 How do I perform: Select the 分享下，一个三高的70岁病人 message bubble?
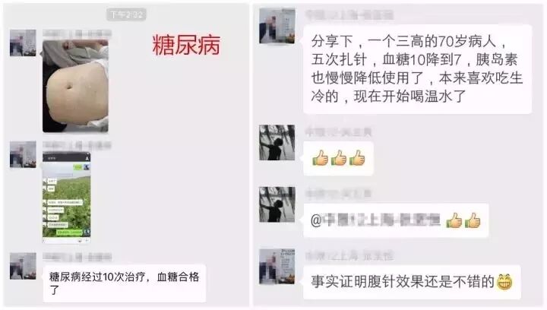click(x=418, y=69)
